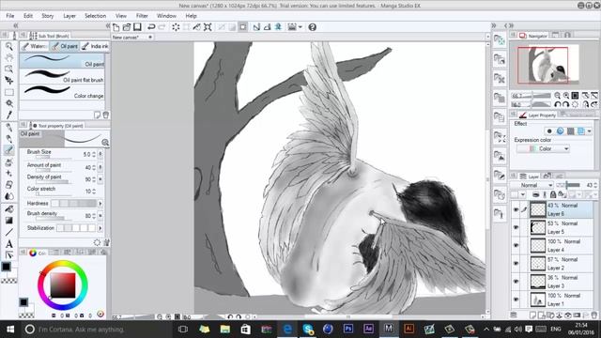The width and height of the screenshot is (601, 338).
Task: Click the Scale/Transform toolbar icon
Action: tap(208, 27)
